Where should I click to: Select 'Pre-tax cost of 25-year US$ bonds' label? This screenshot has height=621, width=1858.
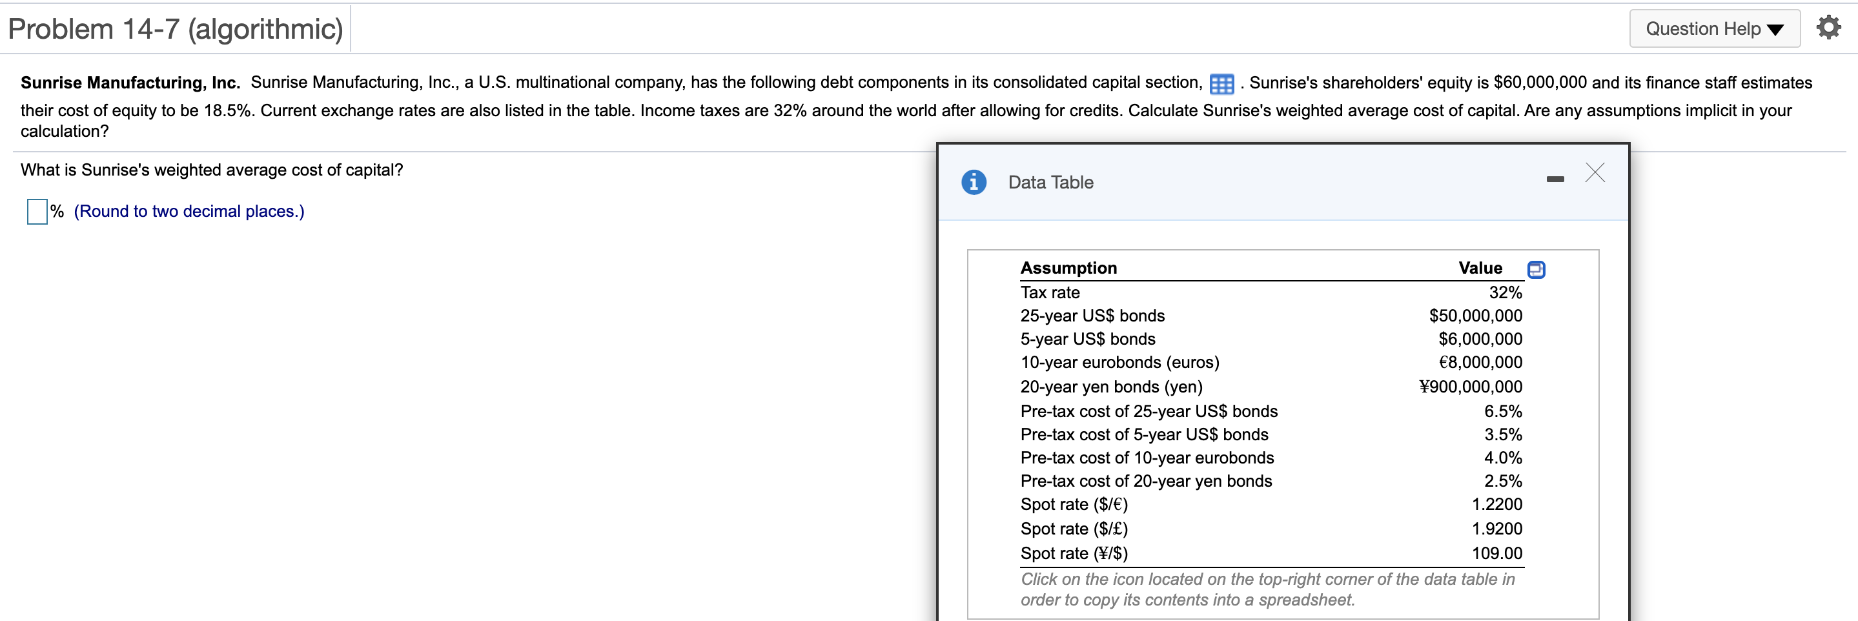[1148, 411]
